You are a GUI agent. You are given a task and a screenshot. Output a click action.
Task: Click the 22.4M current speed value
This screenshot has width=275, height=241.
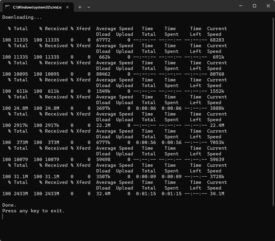217,125
